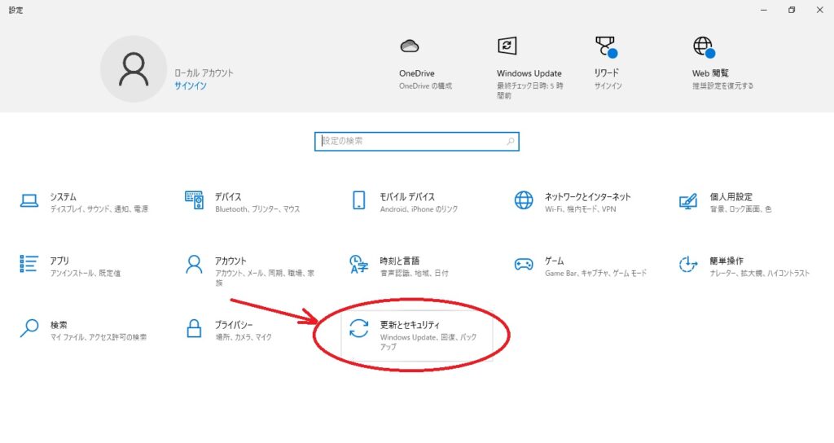Open the アカウント category title

click(x=230, y=261)
